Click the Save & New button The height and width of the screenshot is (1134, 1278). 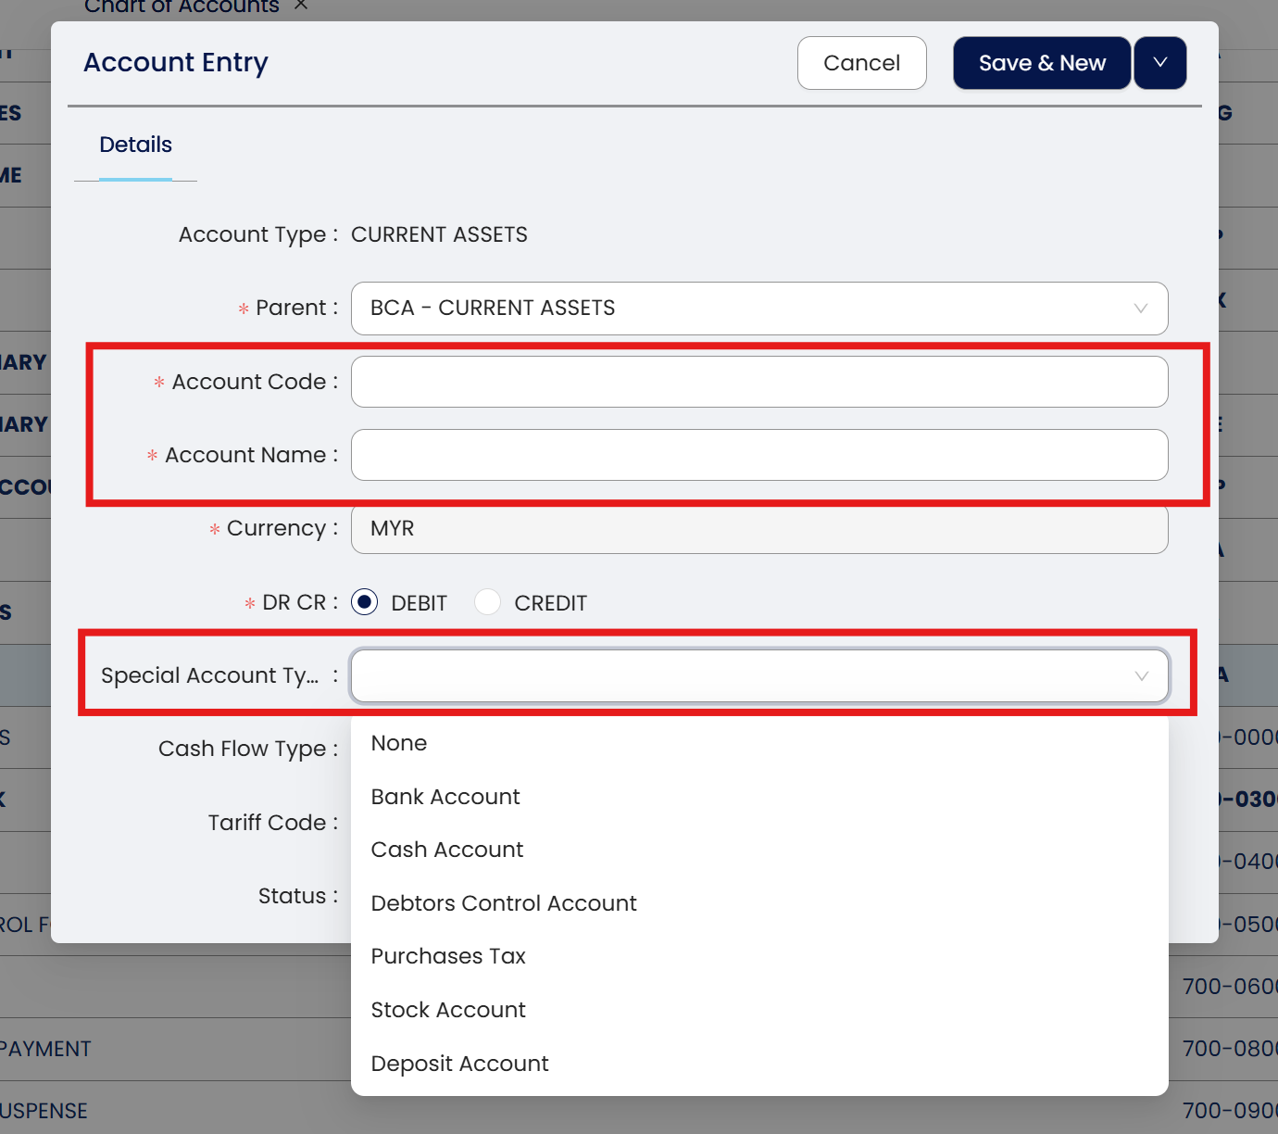1042,63
